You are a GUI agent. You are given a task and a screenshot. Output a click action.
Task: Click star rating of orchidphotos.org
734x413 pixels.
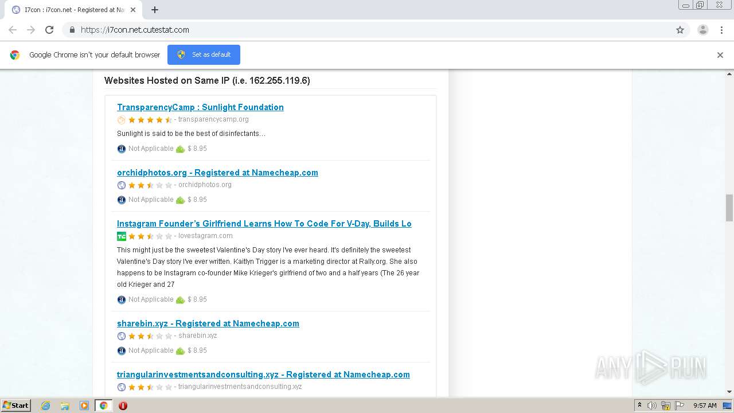click(x=150, y=185)
